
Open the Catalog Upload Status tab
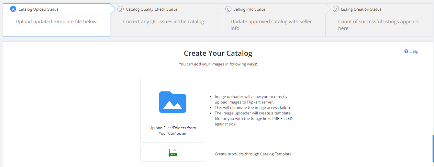[38, 9]
